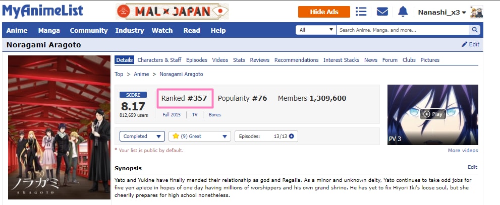Click the Edit link beside Synopsis
This screenshot has height=205, width=500.
pyautogui.click(x=473, y=167)
